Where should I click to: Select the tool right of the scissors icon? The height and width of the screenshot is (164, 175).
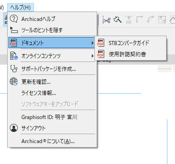[118, 20]
